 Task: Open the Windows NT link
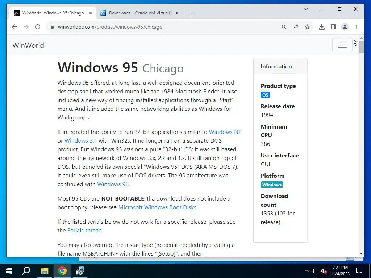pos(225,132)
